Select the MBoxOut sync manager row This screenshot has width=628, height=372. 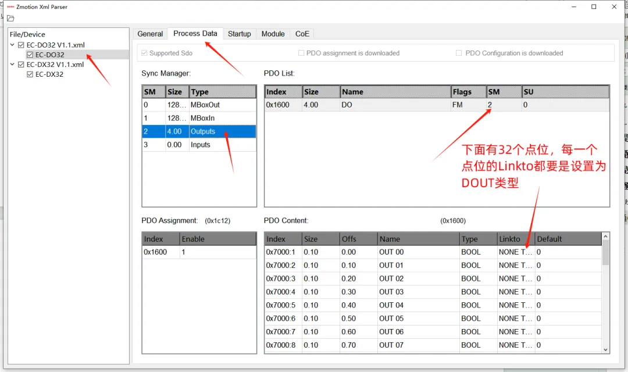[199, 105]
